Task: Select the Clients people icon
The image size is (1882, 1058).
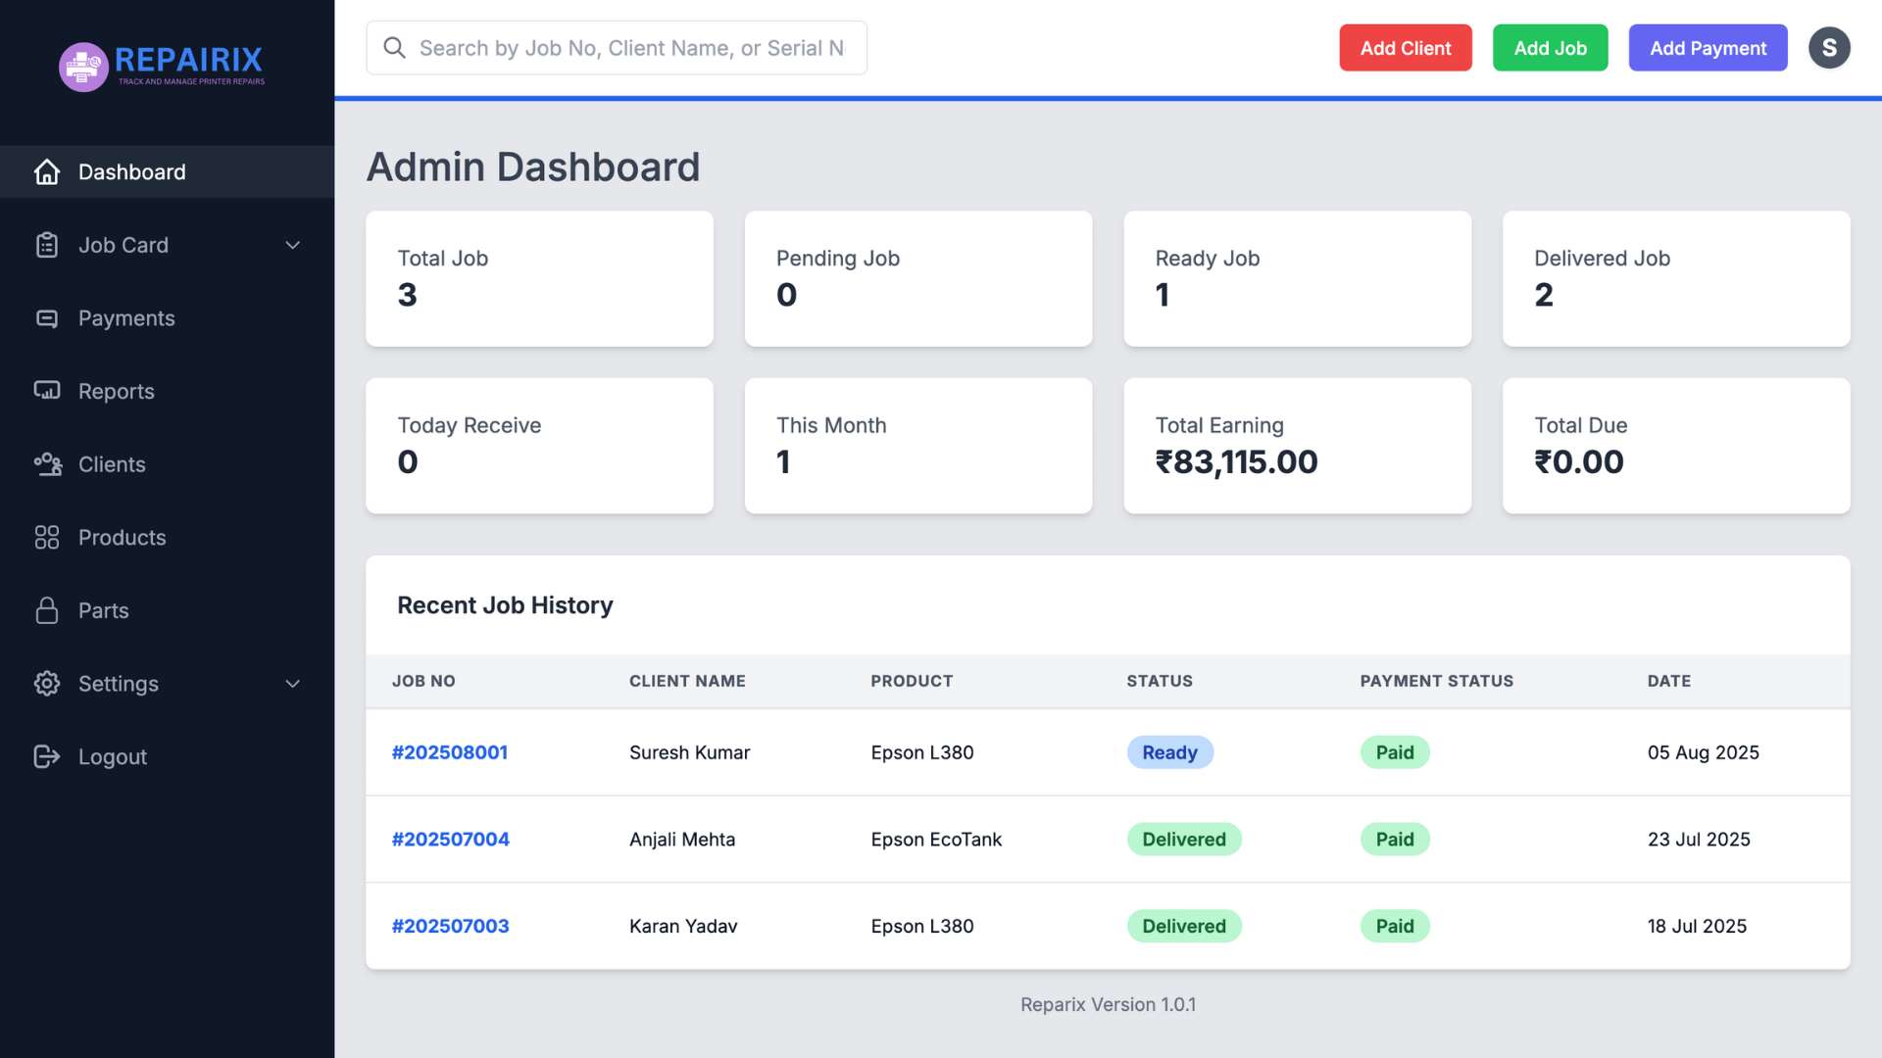Action: pyautogui.click(x=48, y=463)
